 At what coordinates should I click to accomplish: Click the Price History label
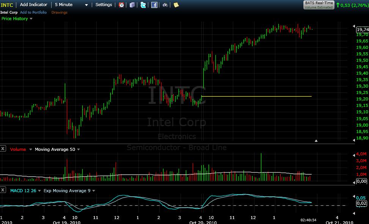(x=14, y=19)
